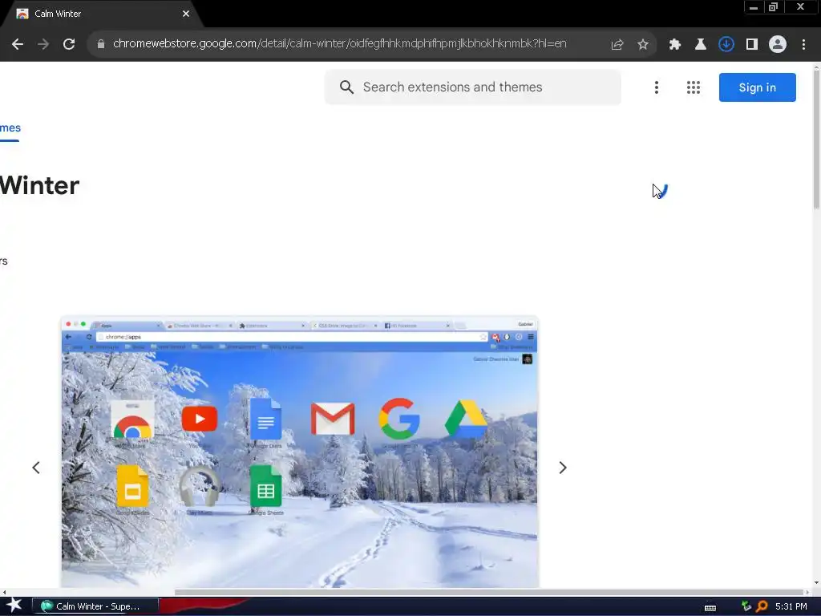Open the orange search tray icon
The width and height of the screenshot is (821, 616).
click(x=762, y=606)
